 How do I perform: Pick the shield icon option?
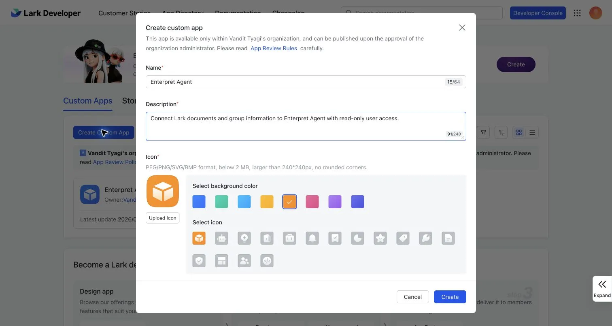coord(199,261)
